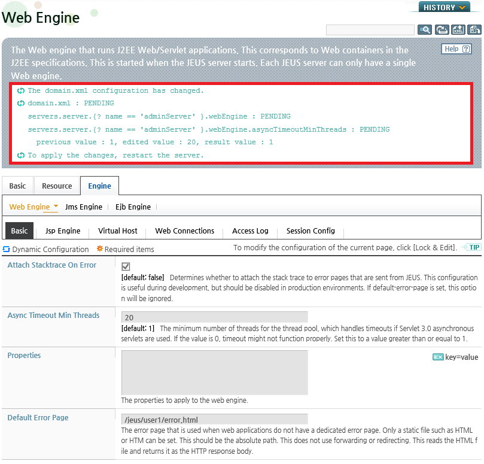Screen dimensions: 484x464
Task: Click the Async Timeout Min Threads label
Action: pyautogui.click(x=53, y=315)
